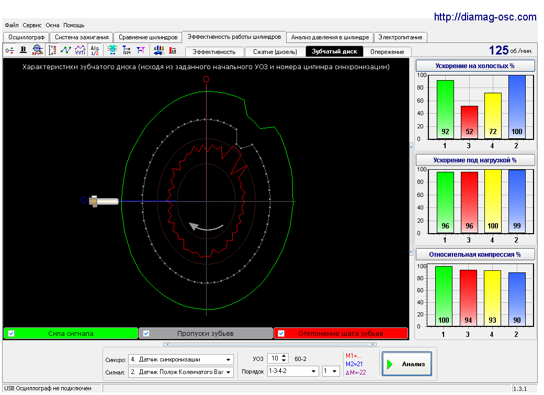Image resolution: width=544 pixels, height=395 pixels.
Task: Click the 60-2 tooth count label
Action: (300, 359)
